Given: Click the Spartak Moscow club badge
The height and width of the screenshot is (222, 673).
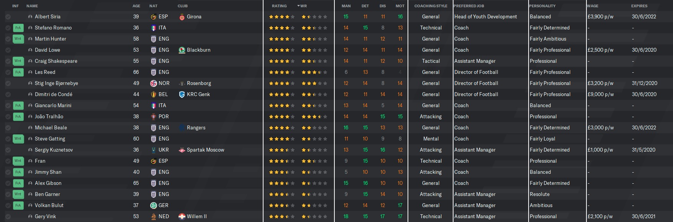Looking at the screenshot, I should click(x=182, y=150).
